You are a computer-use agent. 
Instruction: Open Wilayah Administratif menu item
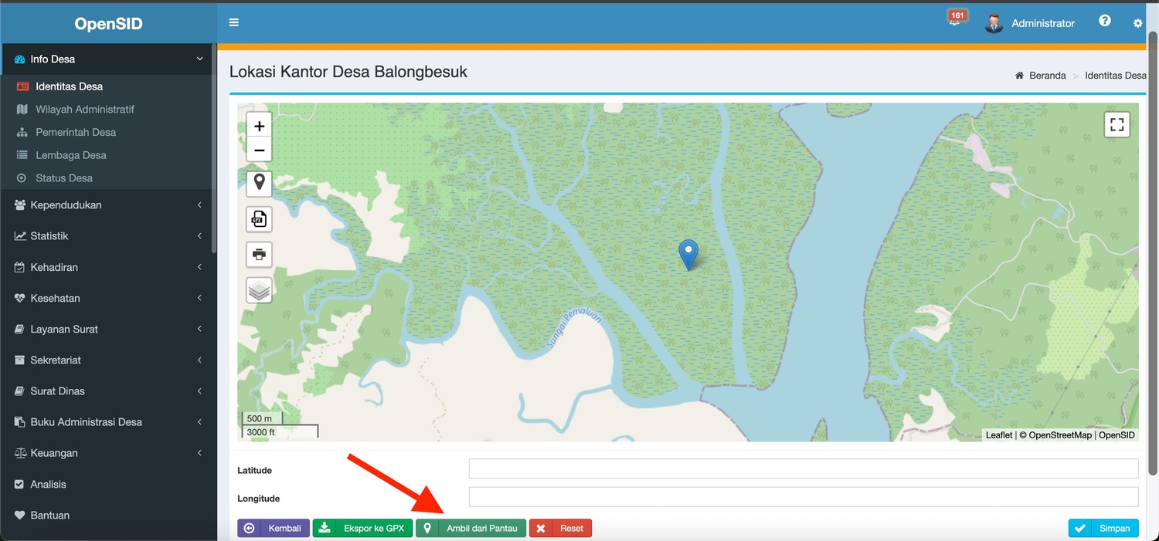tap(84, 110)
